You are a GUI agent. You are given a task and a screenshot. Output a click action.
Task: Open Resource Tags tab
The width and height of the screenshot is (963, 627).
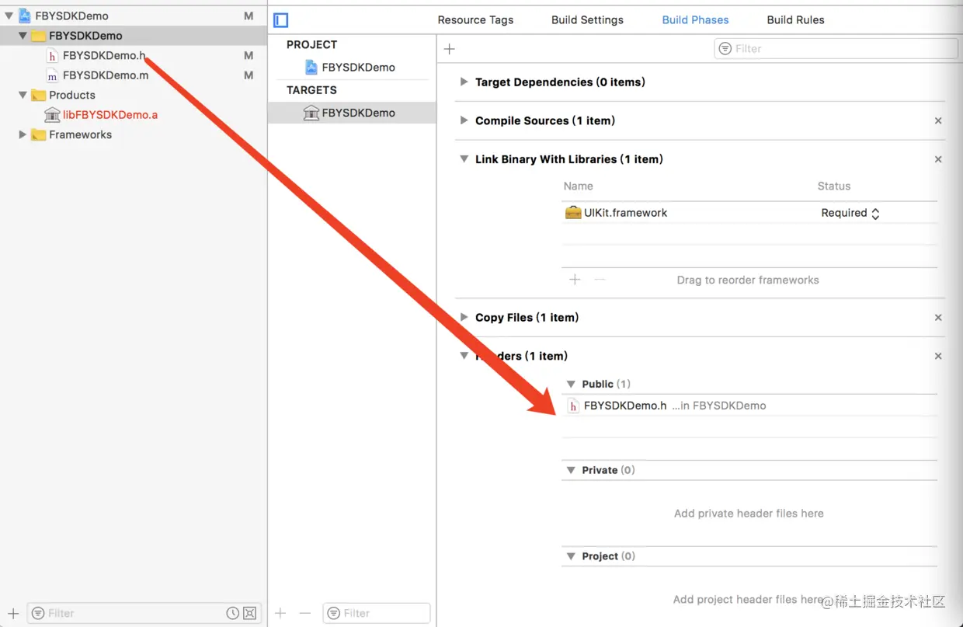475,19
